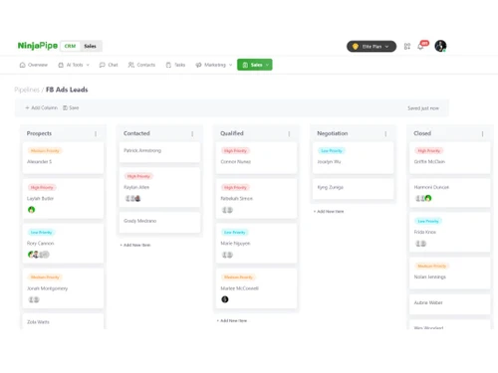
Task: Open the Contacted column options menu
Action: 192,133
